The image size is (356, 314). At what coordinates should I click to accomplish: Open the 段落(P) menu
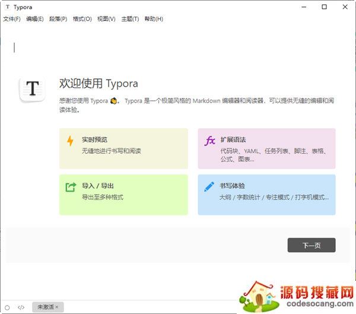pos(58,19)
